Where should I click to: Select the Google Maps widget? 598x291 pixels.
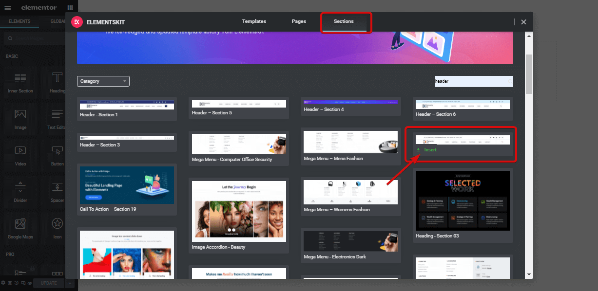20,228
